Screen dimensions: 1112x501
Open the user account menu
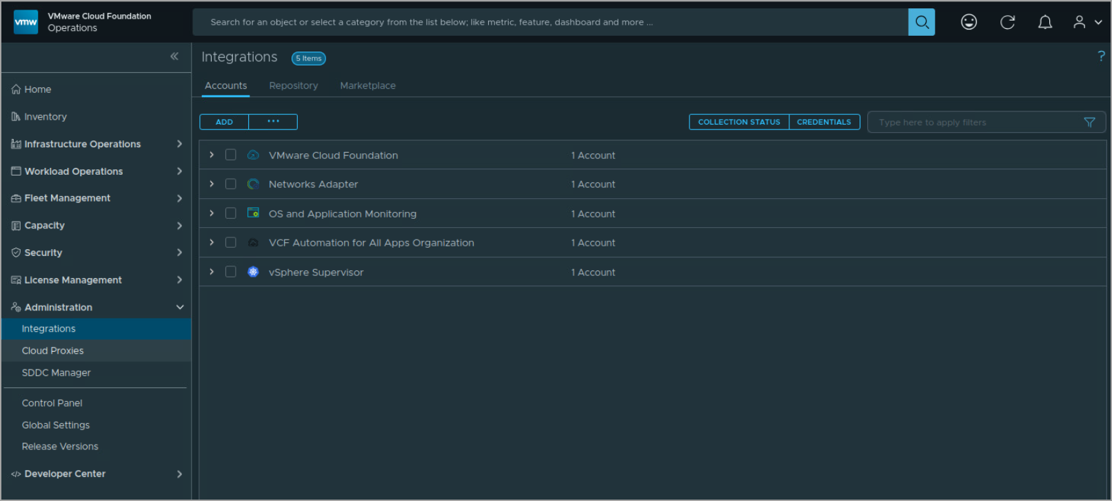(x=1087, y=22)
